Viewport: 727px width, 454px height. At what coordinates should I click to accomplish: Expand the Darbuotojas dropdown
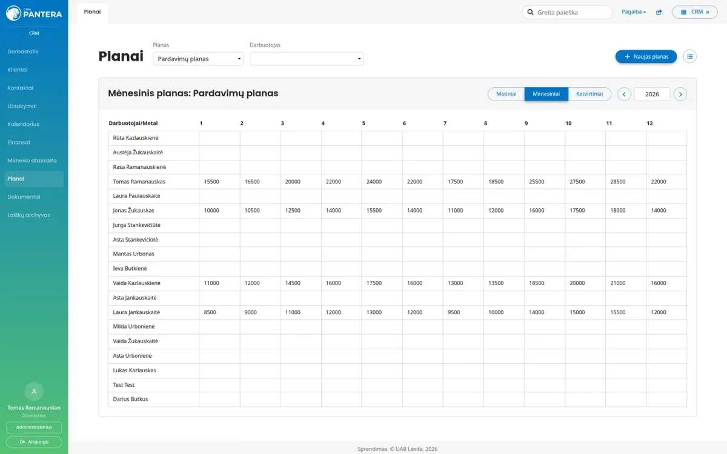pyautogui.click(x=307, y=59)
